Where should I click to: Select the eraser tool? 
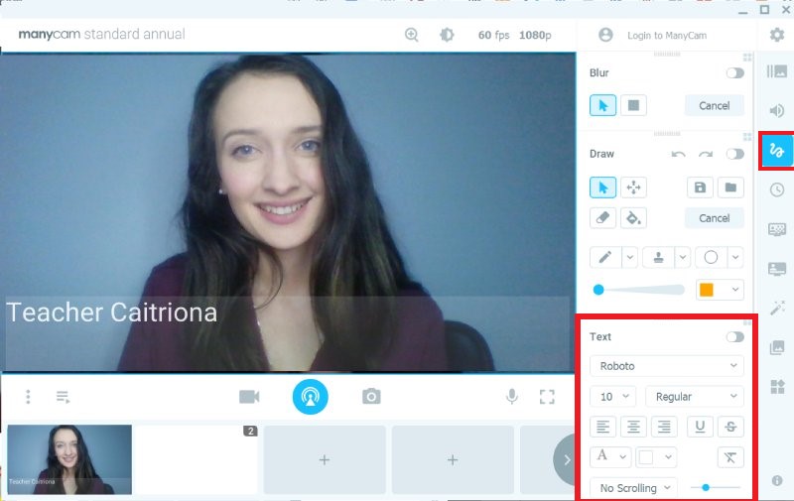click(602, 218)
